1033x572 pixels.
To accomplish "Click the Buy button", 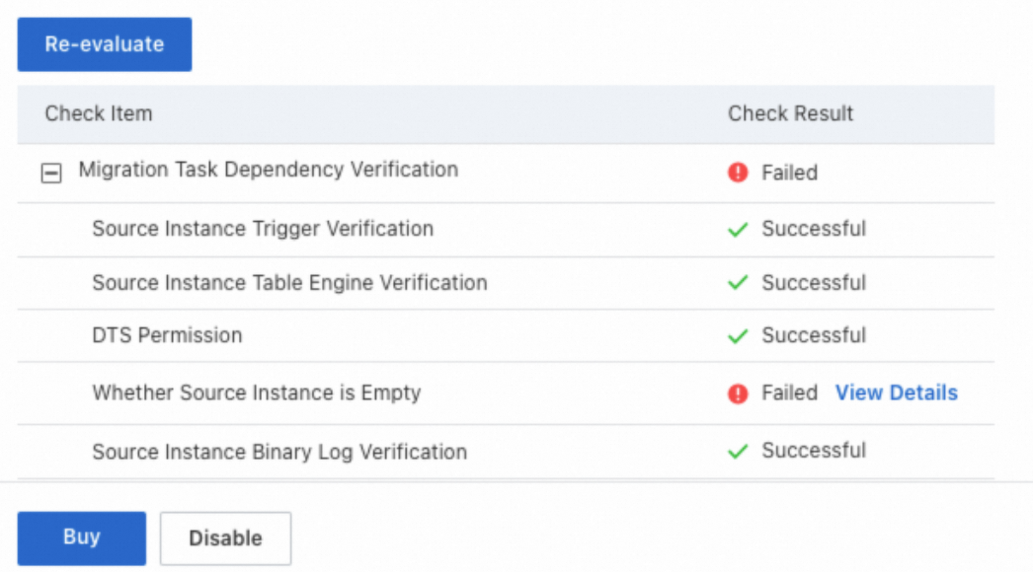I will (81, 537).
